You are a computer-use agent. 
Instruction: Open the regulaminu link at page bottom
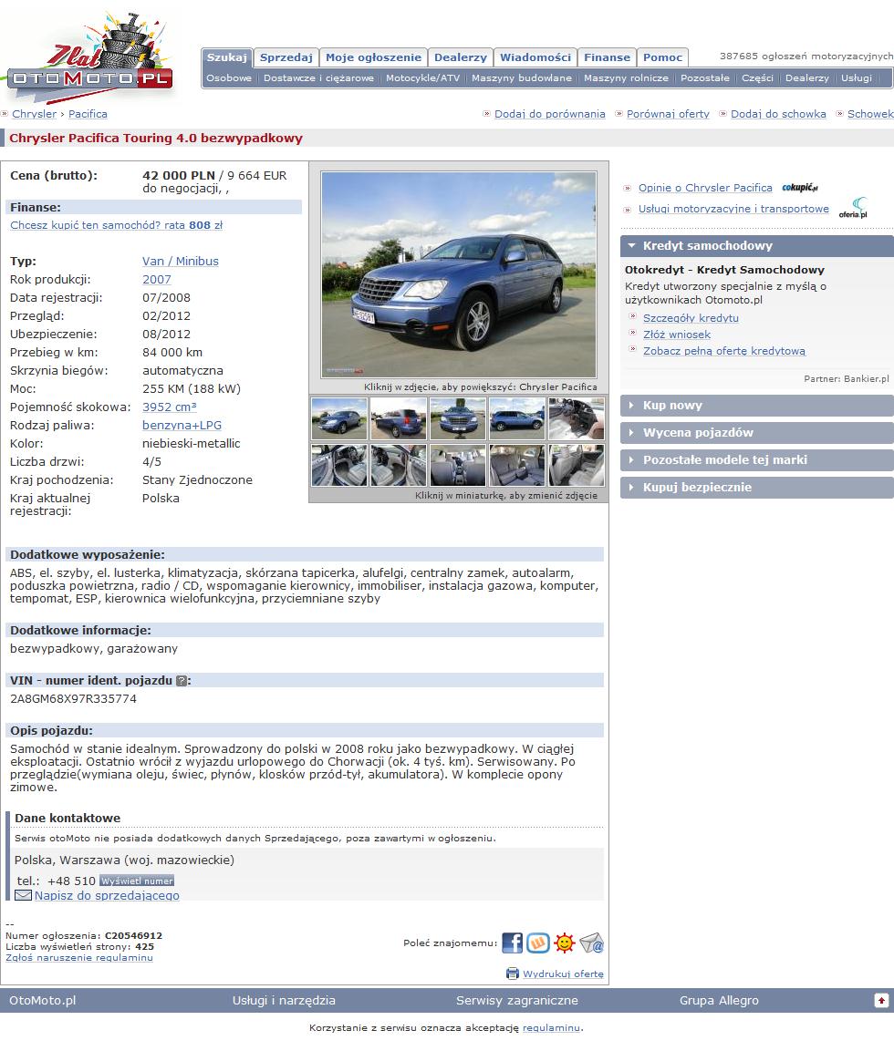click(x=551, y=1027)
